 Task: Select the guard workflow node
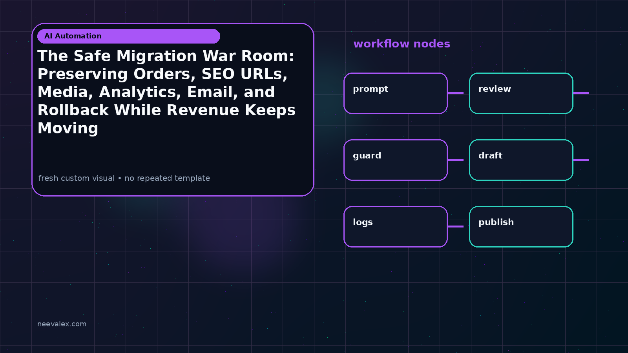(396, 160)
